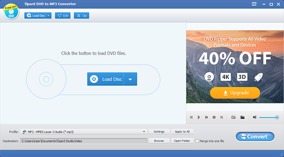Open the snapshot folder icon

[x=242, y=117]
